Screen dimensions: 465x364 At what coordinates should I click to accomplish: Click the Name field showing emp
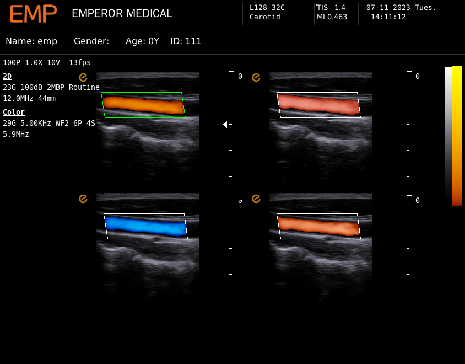point(31,41)
